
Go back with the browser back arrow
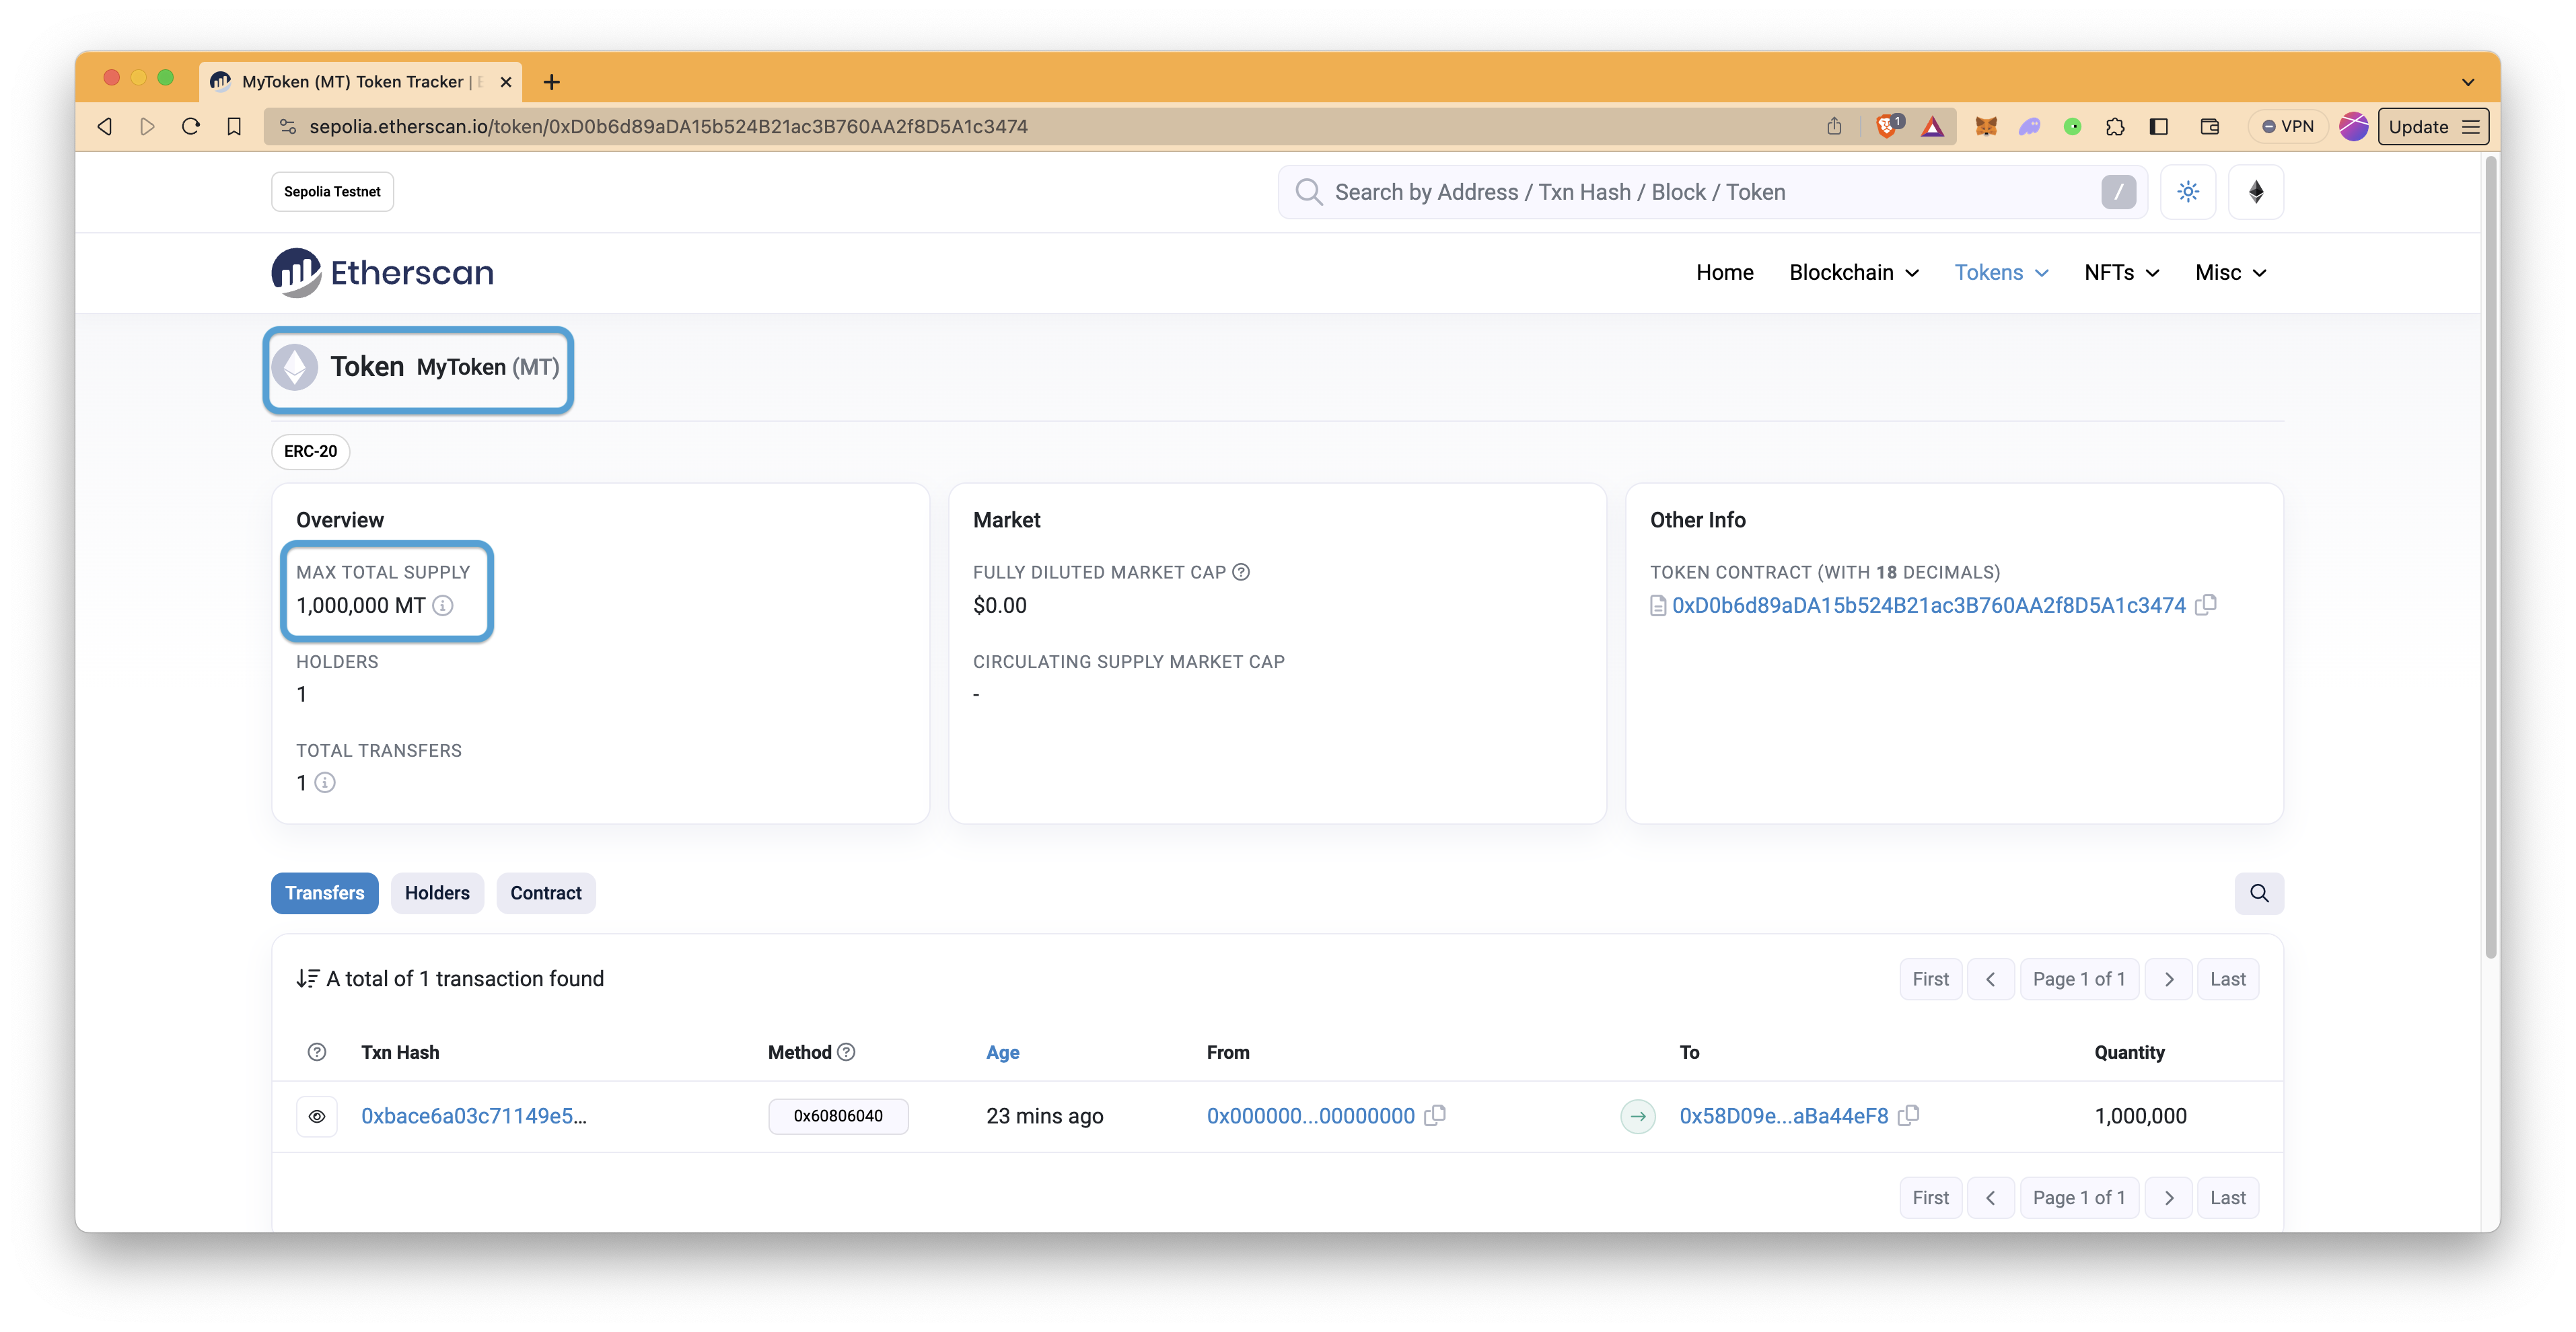pos(104,126)
